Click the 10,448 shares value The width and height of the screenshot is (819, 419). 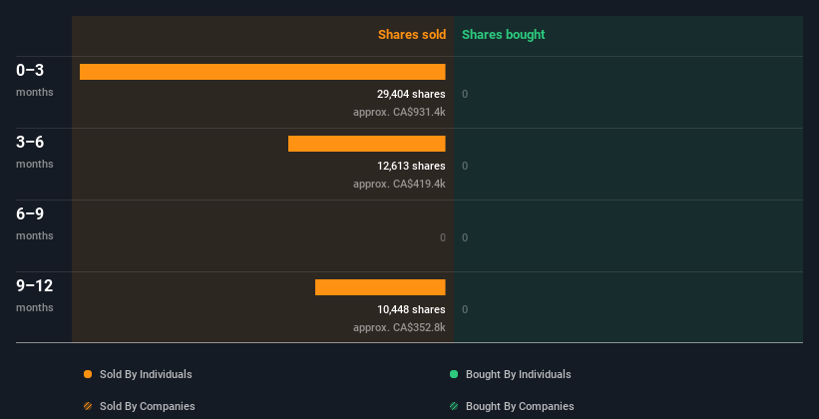pos(412,309)
